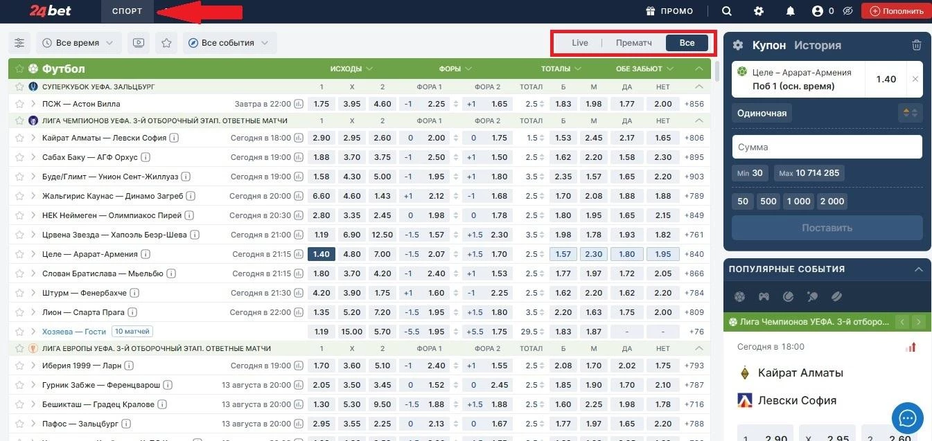Go to next popular league arrow
The width and height of the screenshot is (932, 441).
coord(919,322)
